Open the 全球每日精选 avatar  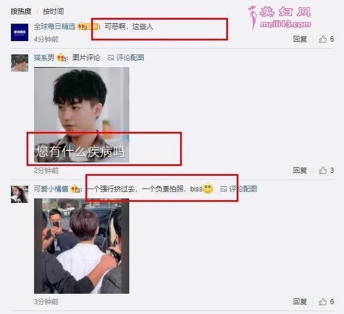20,32
